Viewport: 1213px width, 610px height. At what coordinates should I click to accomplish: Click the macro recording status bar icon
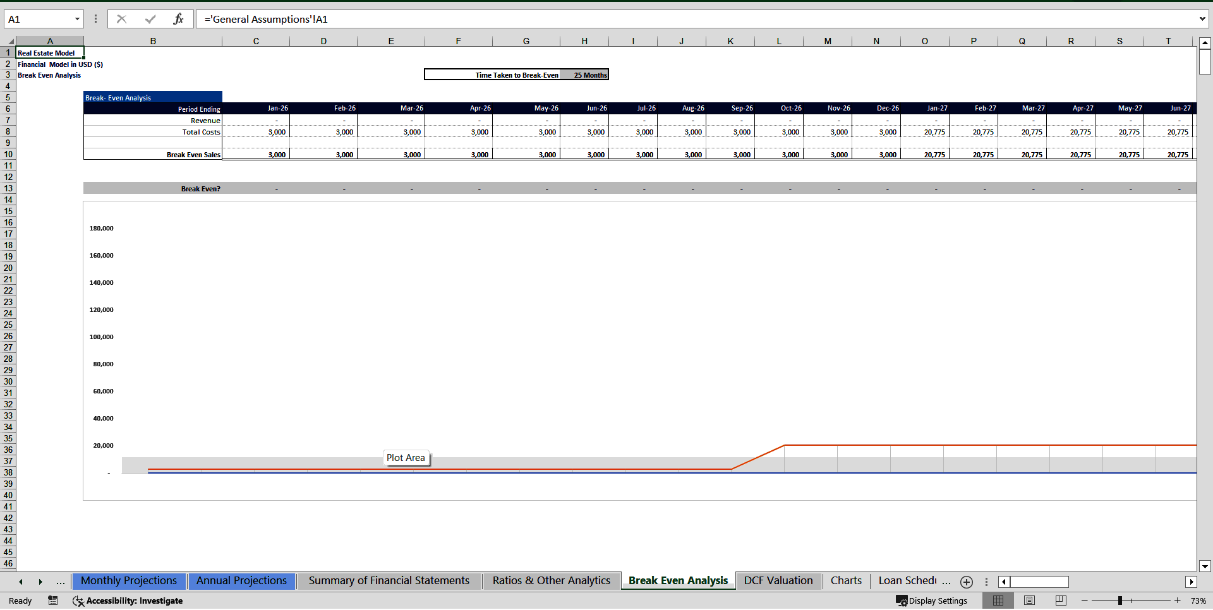pyautogui.click(x=53, y=601)
